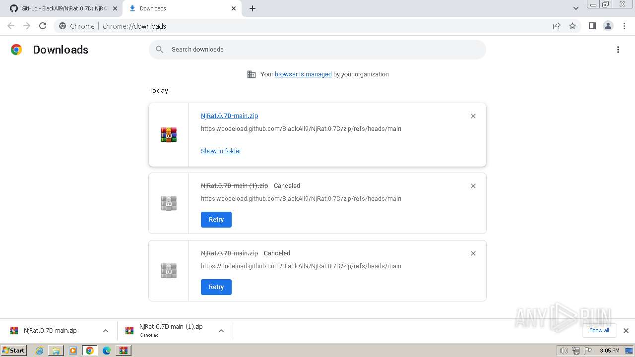
Task: Click the Show all downloads button
Action: pos(599,330)
